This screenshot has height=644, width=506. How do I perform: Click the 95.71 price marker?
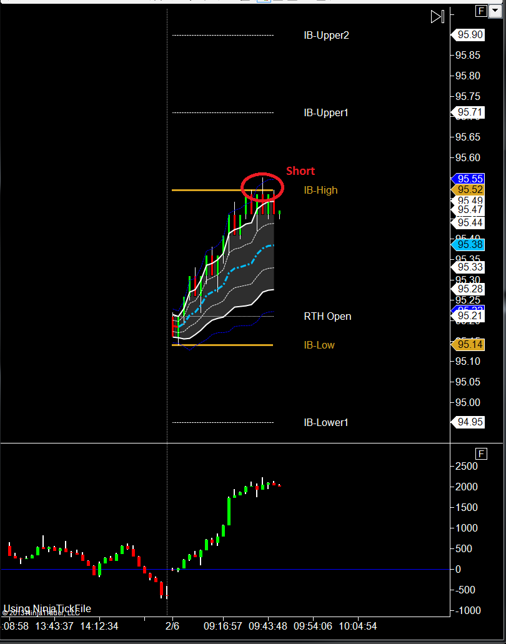(468, 112)
